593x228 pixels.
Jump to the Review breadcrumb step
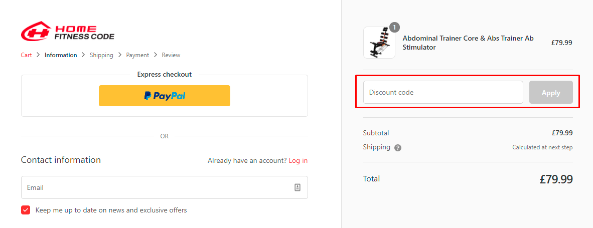(171, 55)
